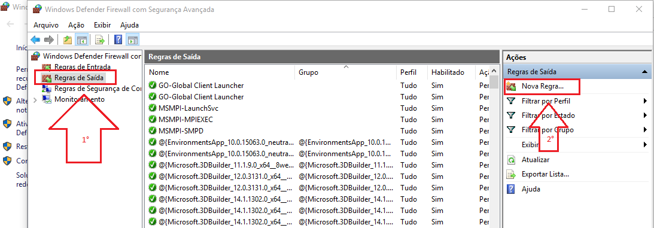Open the Ajuda menu in the menu bar

tap(129, 25)
